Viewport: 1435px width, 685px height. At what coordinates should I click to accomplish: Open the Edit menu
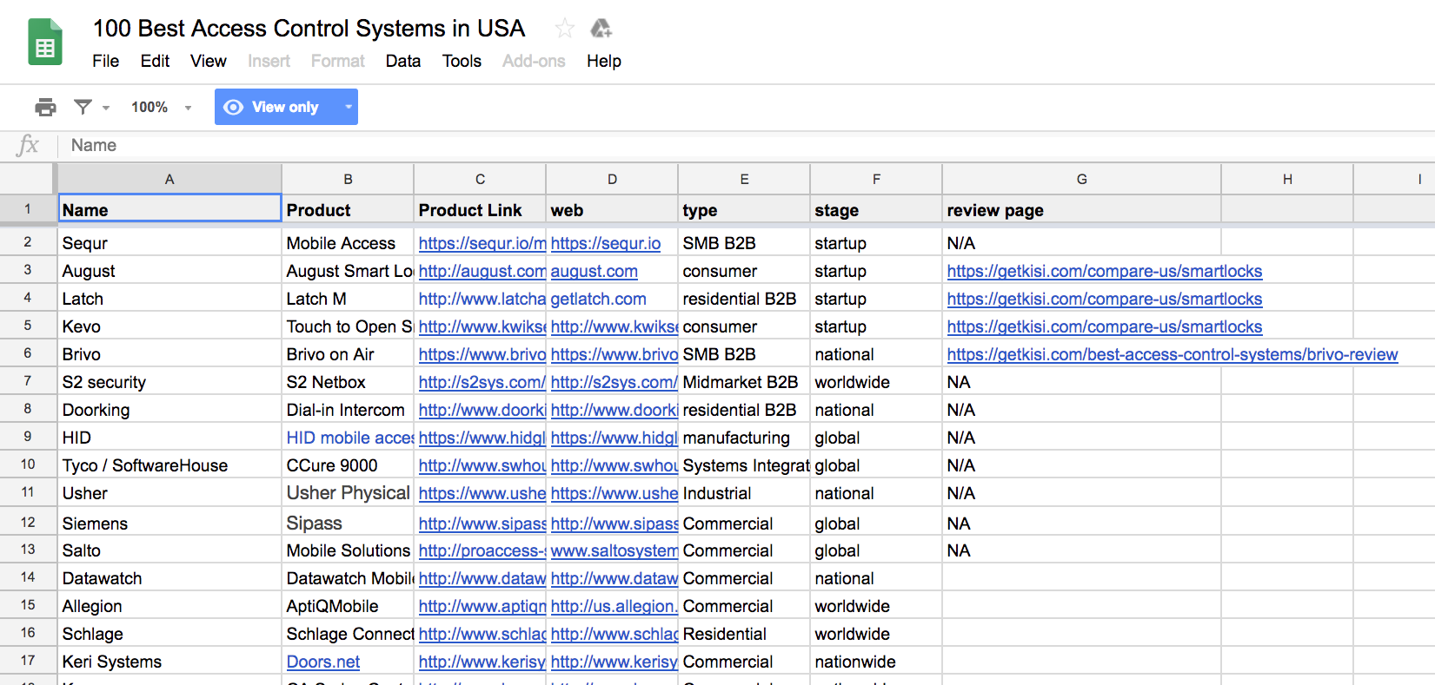[155, 61]
